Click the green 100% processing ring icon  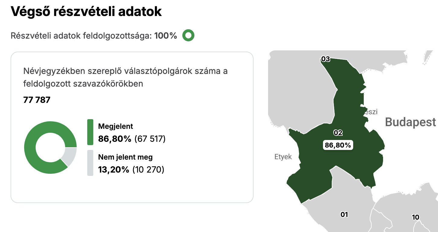pos(188,36)
